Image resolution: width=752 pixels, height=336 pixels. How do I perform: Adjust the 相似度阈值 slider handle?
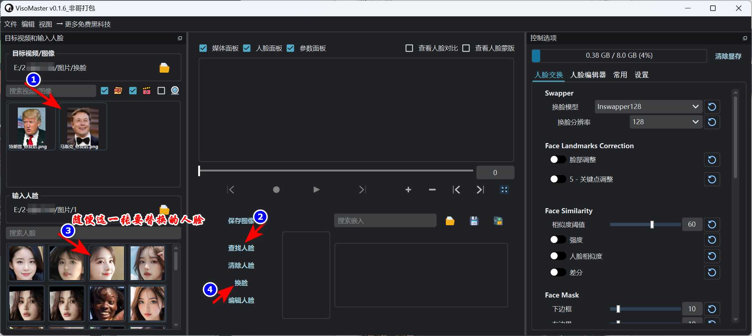652,224
